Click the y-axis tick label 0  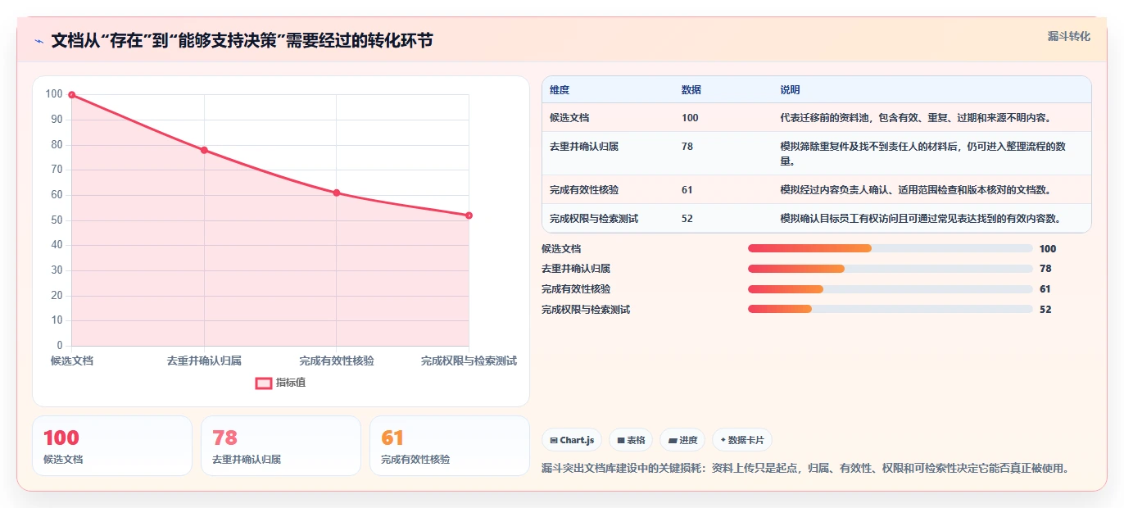pos(60,346)
